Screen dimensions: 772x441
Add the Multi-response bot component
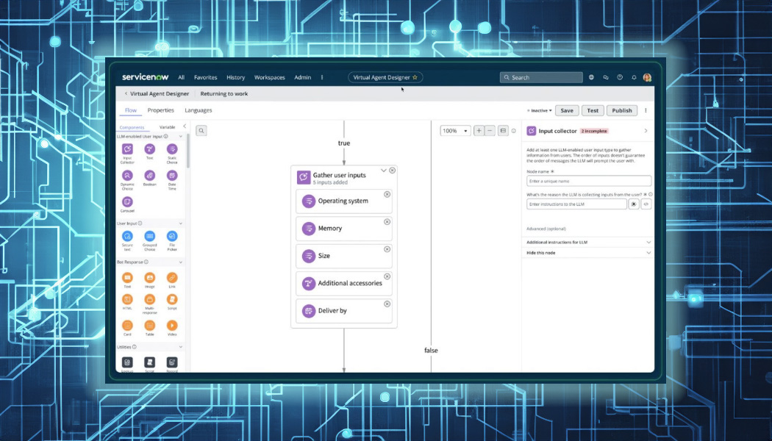coord(149,299)
